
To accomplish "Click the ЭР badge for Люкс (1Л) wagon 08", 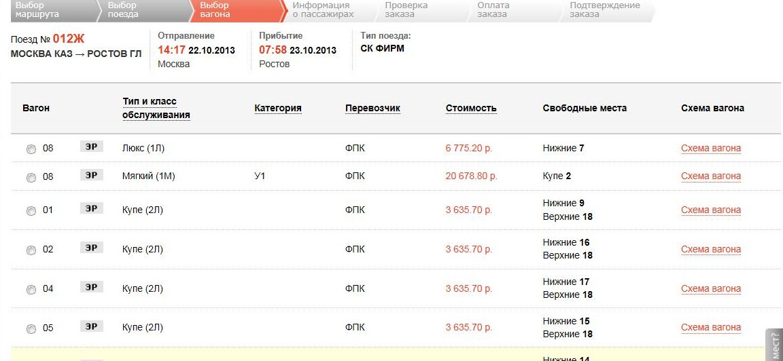I will 91,147.
